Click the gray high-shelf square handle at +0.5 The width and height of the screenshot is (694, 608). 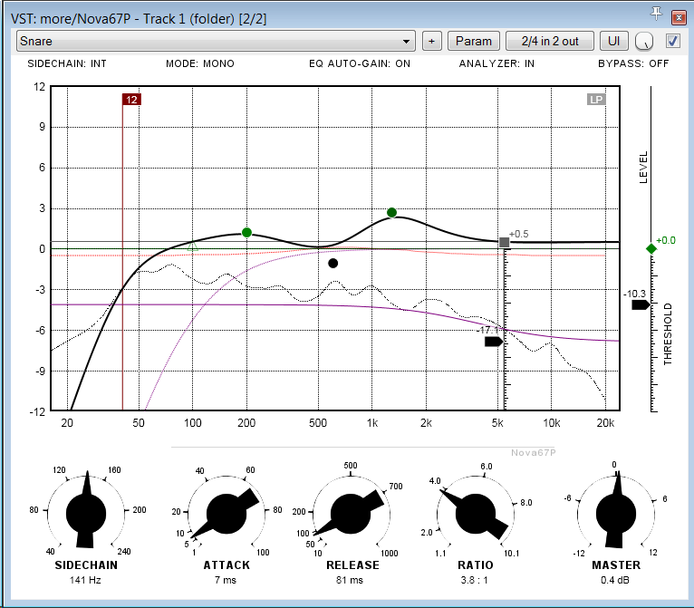(x=504, y=242)
